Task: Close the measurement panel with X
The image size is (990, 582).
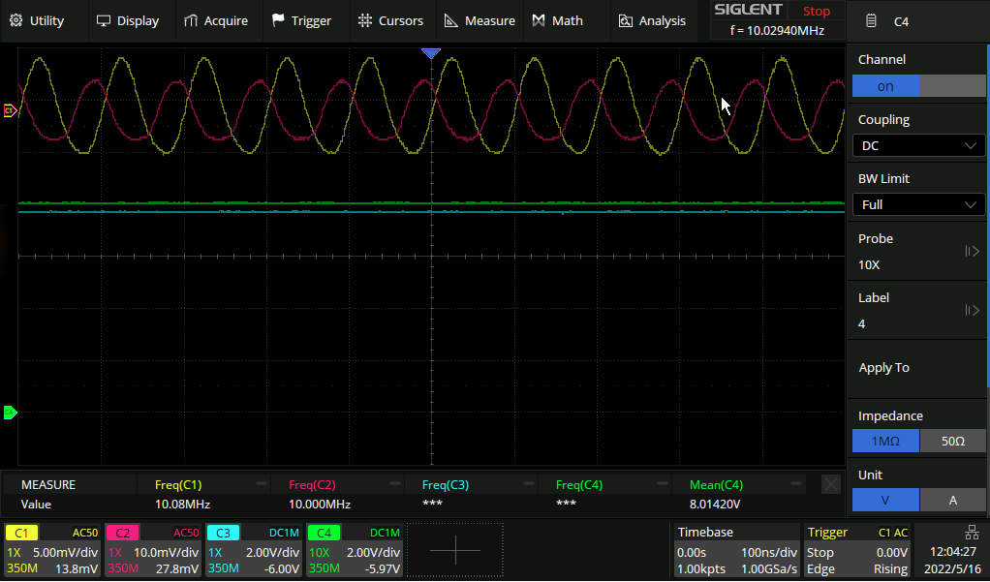Action: tap(830, 484)
